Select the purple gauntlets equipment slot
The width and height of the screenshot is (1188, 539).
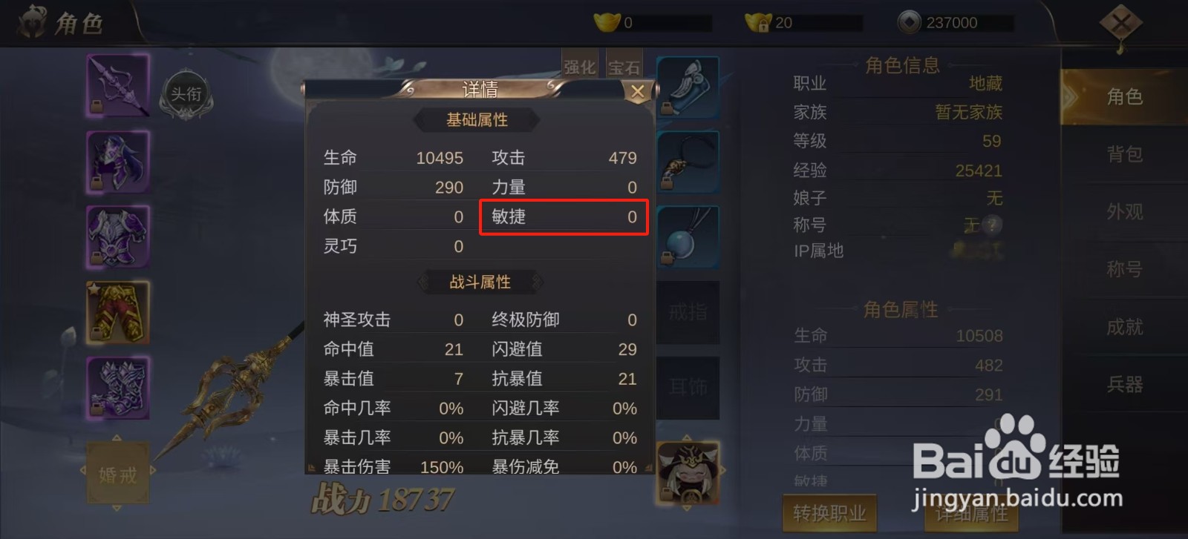tap(118, 388)
